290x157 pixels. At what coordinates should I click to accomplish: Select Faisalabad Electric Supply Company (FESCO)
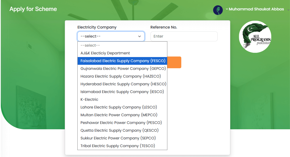(x=123, y=61)
